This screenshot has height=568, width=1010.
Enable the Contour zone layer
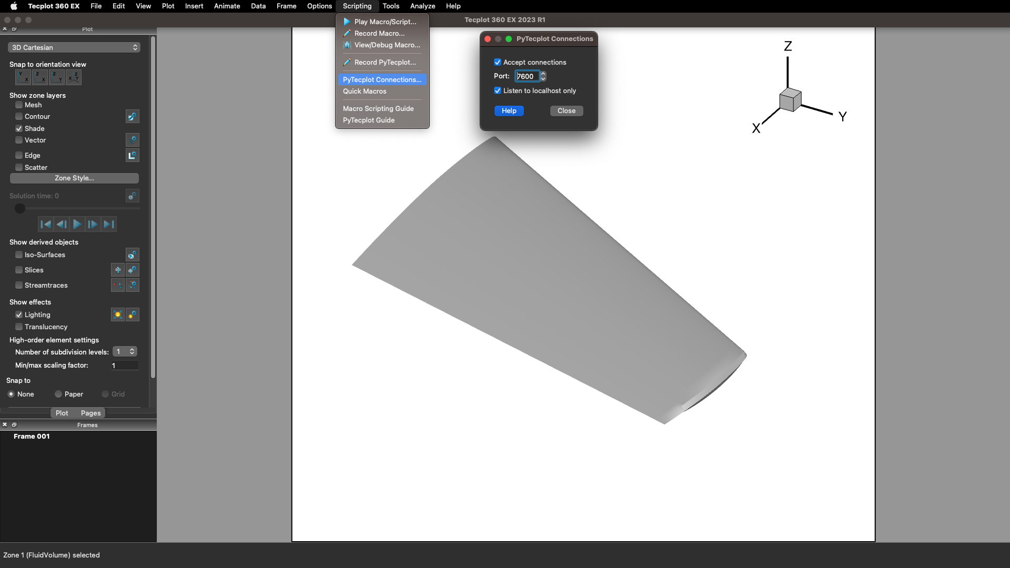coord(19,116)
